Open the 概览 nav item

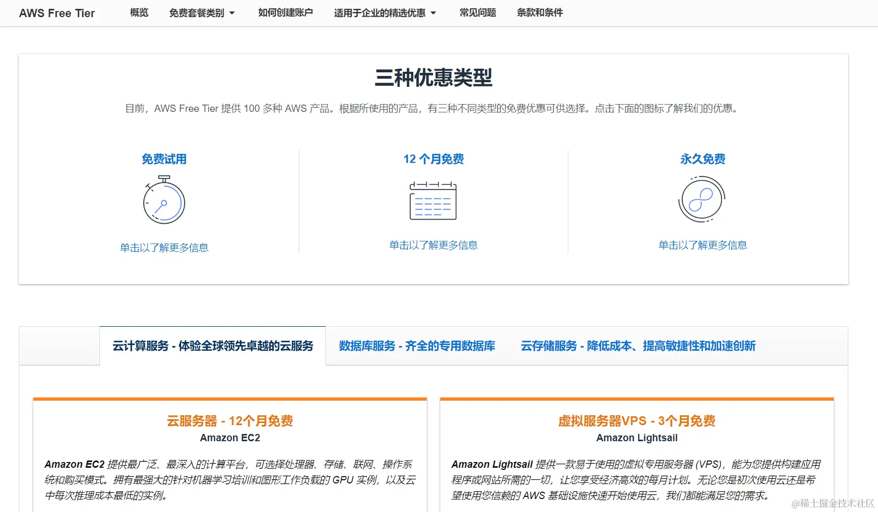point(139,12)
